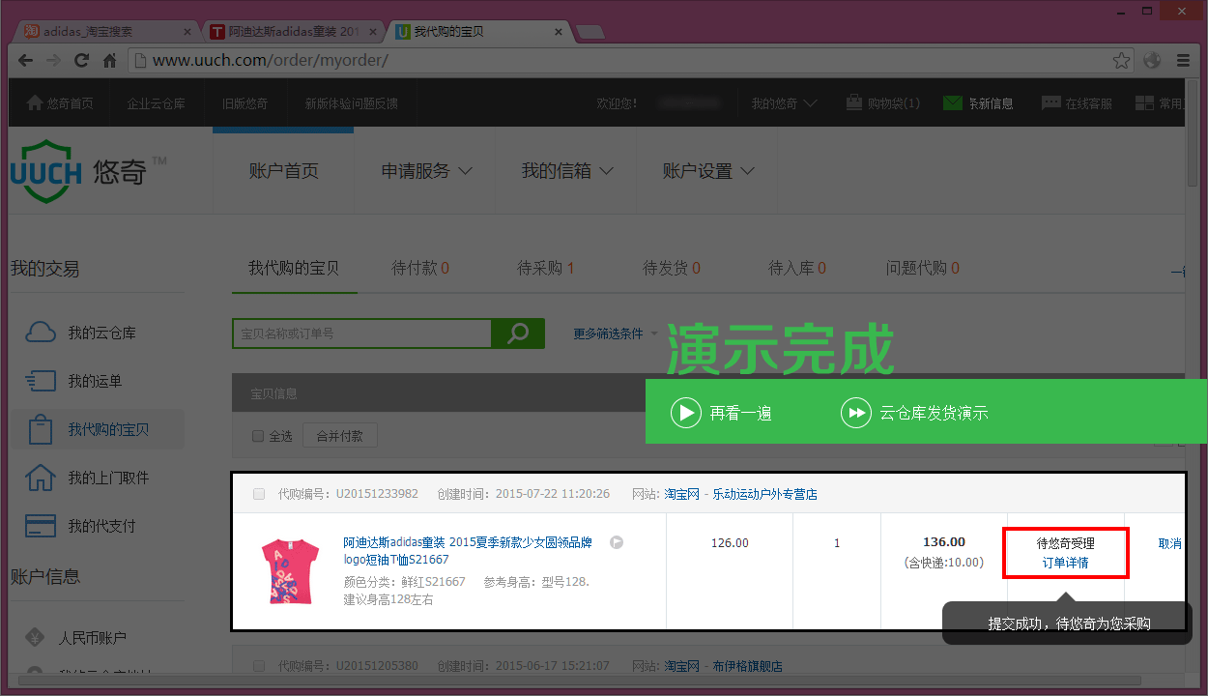Expand 更多筛选条件 filter options
Image resolution: width=1208 pixels, height=696 pixels.
[x=616, y=333]
